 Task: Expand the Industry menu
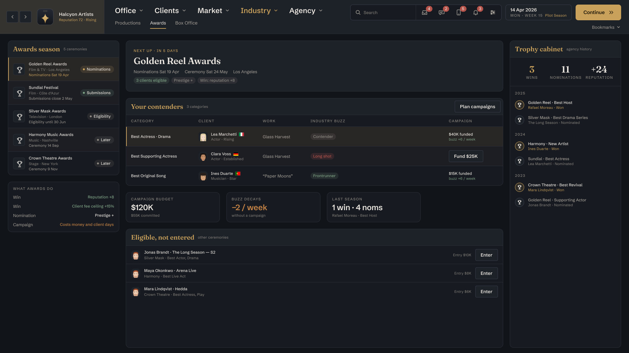259,11
